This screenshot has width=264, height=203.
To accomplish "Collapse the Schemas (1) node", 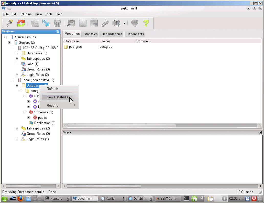I will pyautogui.click(x=25, y=112).
